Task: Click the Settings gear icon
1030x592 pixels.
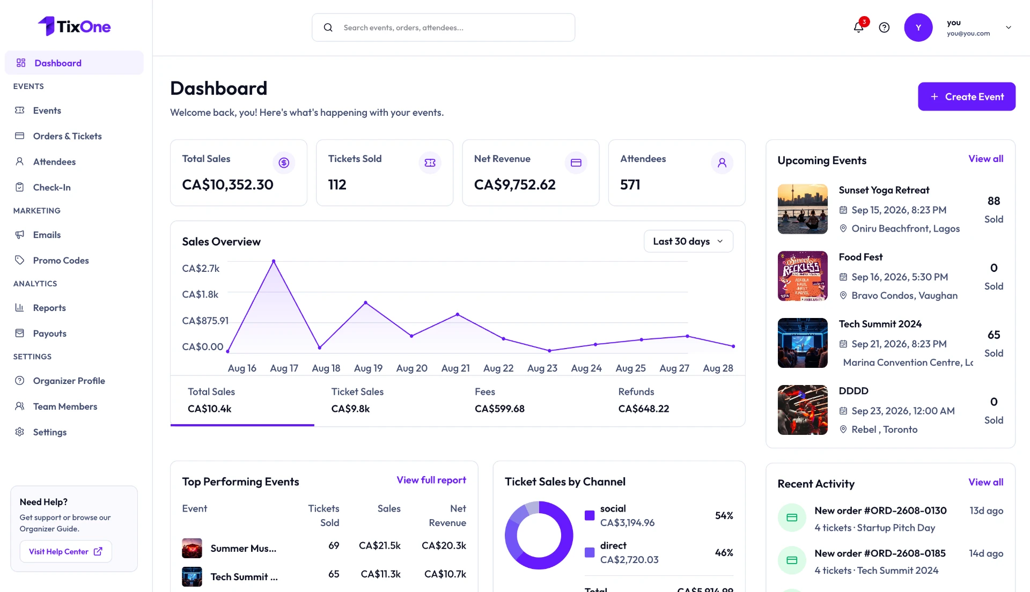Action: pos(20,432)
